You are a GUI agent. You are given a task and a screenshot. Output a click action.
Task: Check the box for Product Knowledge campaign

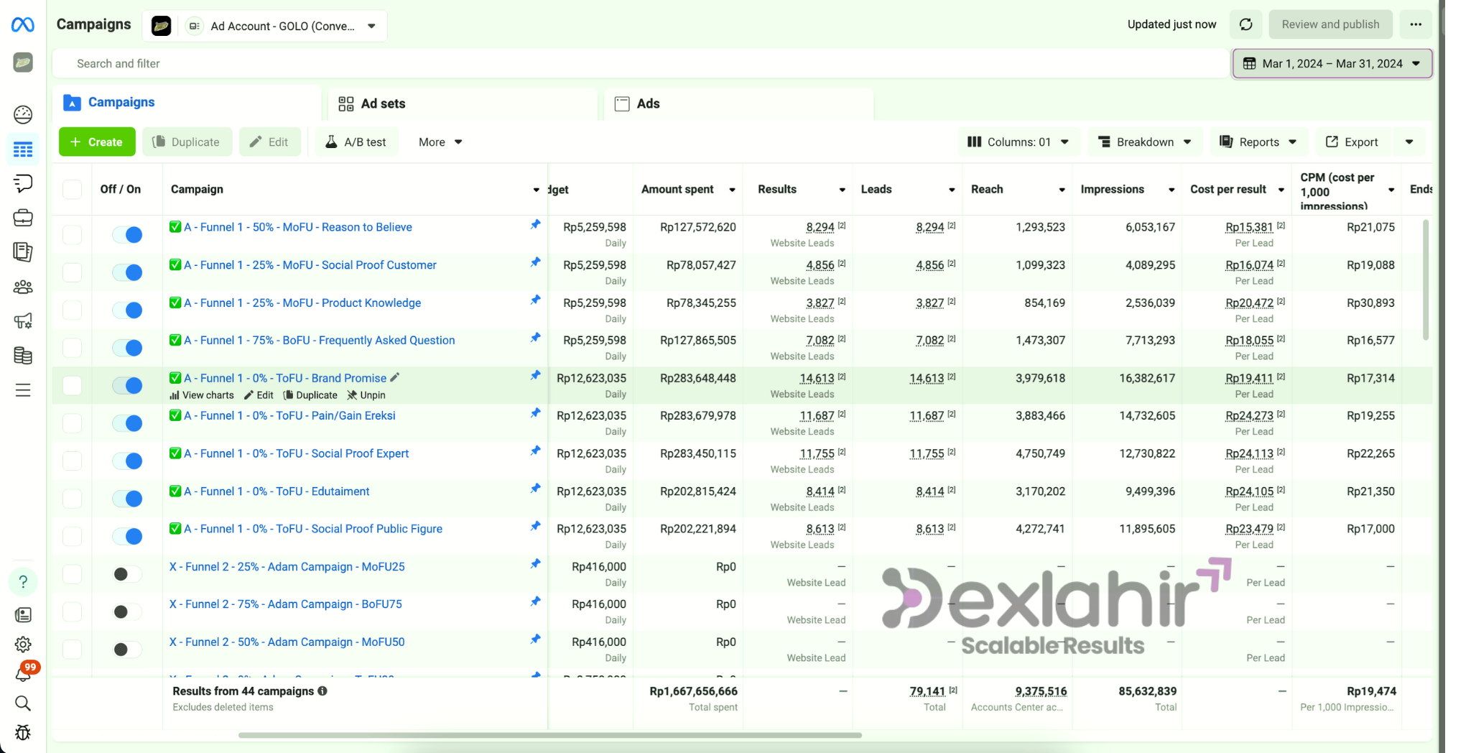[x=73, y=310]
